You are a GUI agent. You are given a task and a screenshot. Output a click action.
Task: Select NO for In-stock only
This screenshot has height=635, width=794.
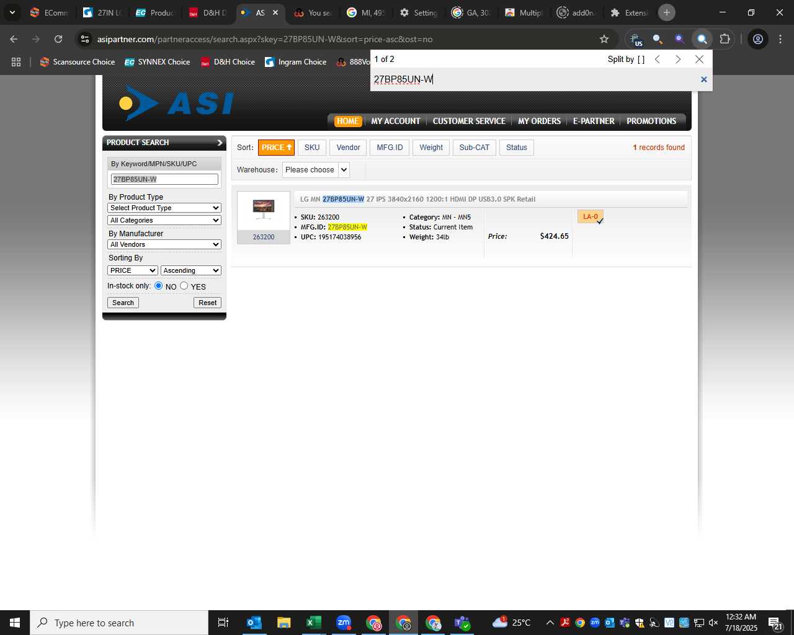click(159, 286)
